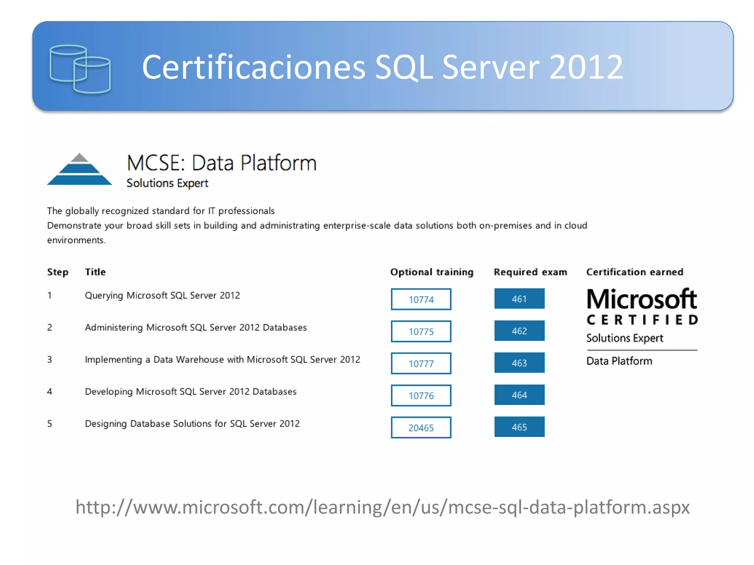Click 'Designing Database Solutions for SQL Server 2012'
The height and width of the screenshot is (565, 754).
click(192, 423)
